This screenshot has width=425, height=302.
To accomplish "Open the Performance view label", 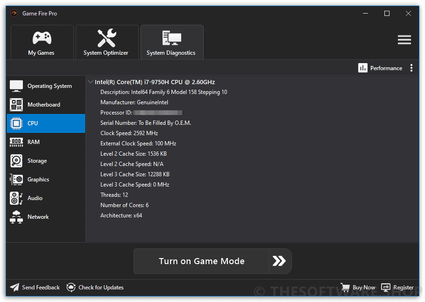I will pyautogui.click(x=386, y=68).
